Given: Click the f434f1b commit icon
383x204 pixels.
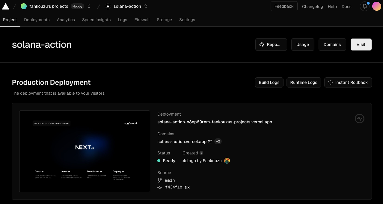Looking at the screenshot, I should tap(160, 188).
